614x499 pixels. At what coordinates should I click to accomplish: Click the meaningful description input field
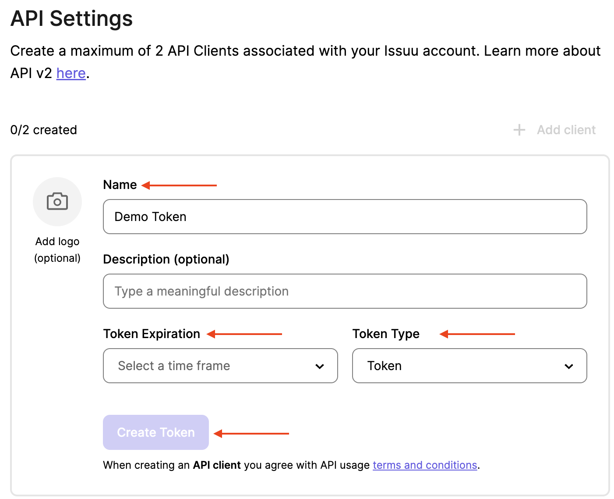click(345, 291)
